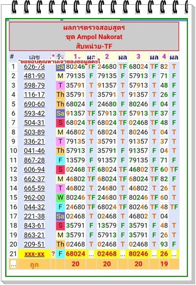Image resolution: width=196 pixels, height=285 pixels.
Task: Select the '#' column header
Action: click(x=12, y=57)
